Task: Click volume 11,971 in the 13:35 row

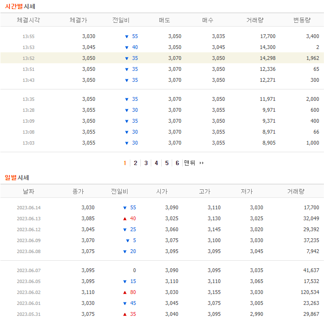Action: pyautogui.click(x=268, y=99)
